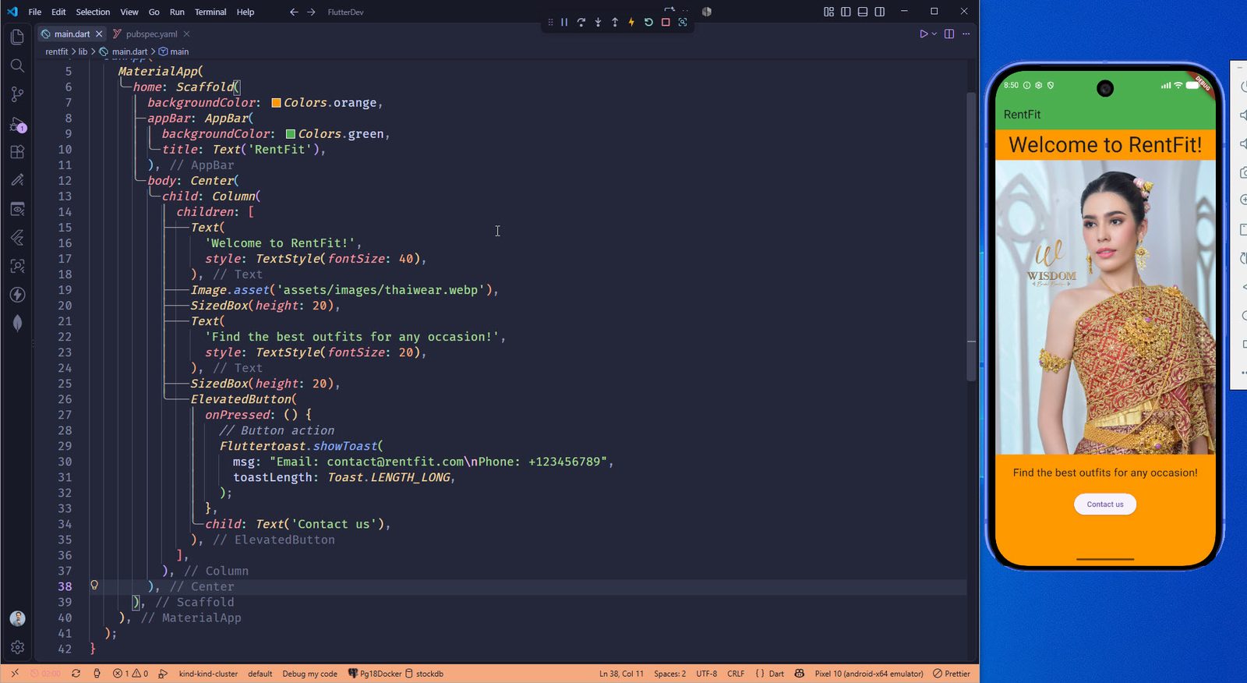Viewport: 1247px width, 683px height.
Task: Open the widget inspector from debug toolbar
Action: tap(683, 23)
